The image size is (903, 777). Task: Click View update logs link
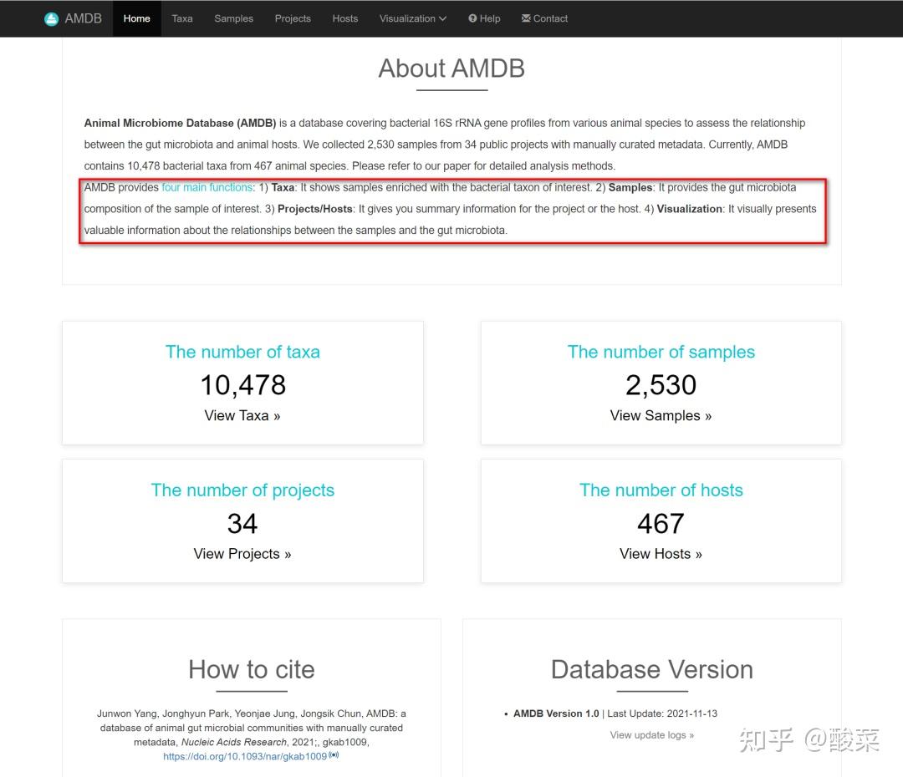[x=652, y=735]
